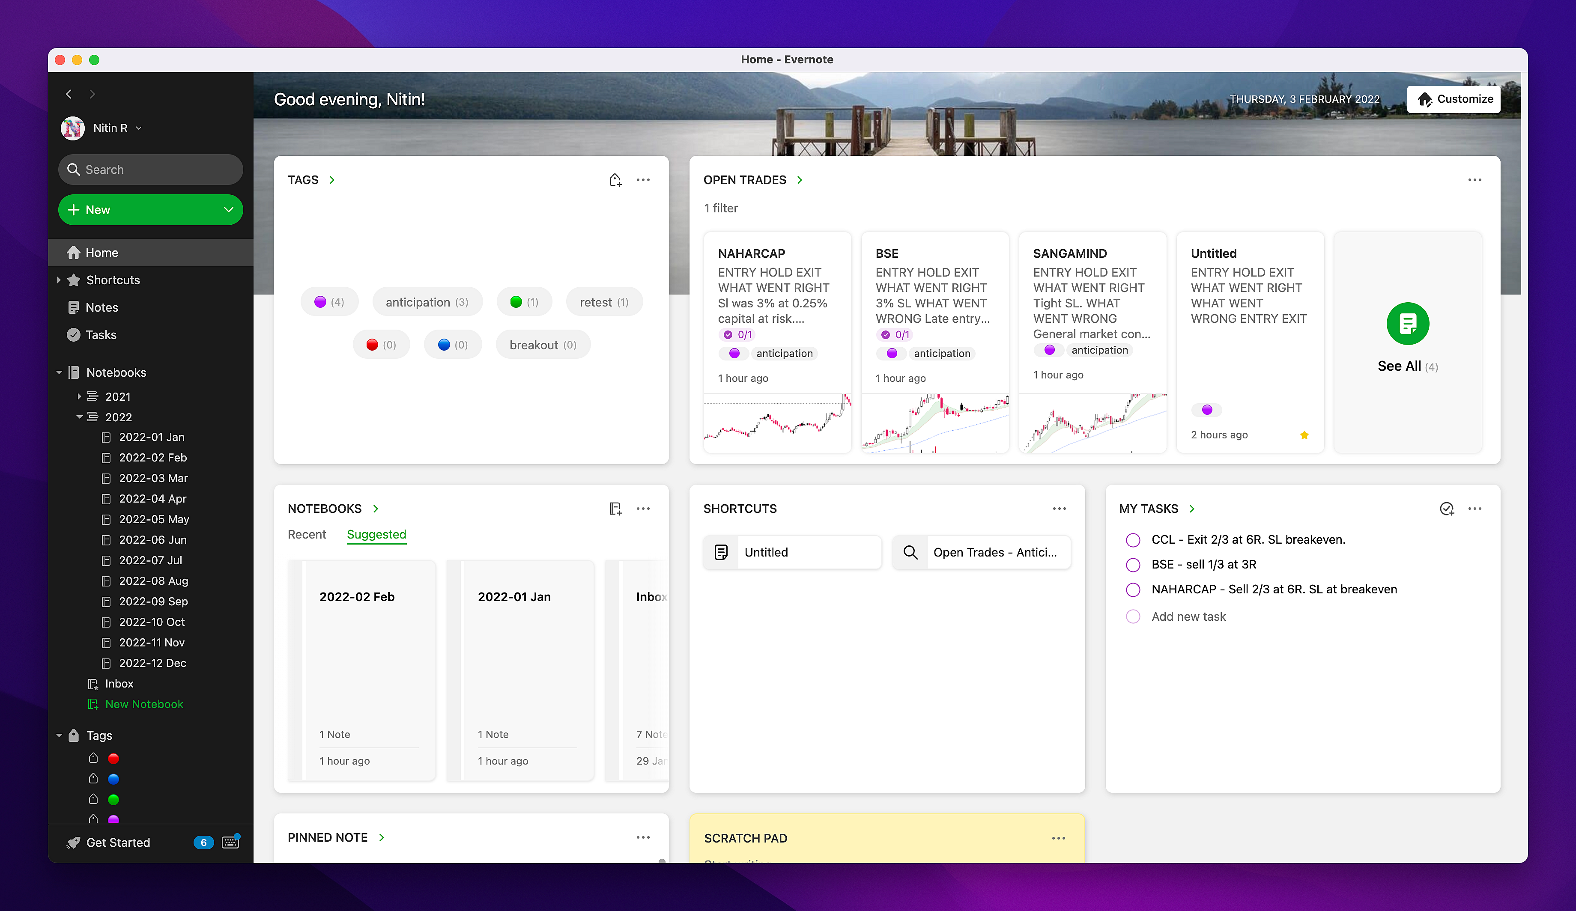
Task: Open the Open Trades header arrow
Action: [x=799, y=180]
